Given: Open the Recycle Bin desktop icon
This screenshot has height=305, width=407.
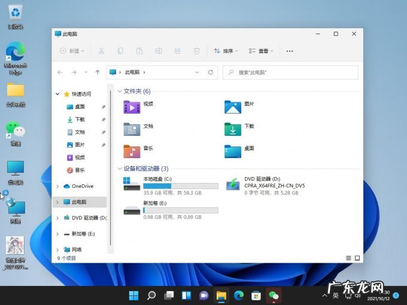Looking at the screenshot, I should 16,17.
